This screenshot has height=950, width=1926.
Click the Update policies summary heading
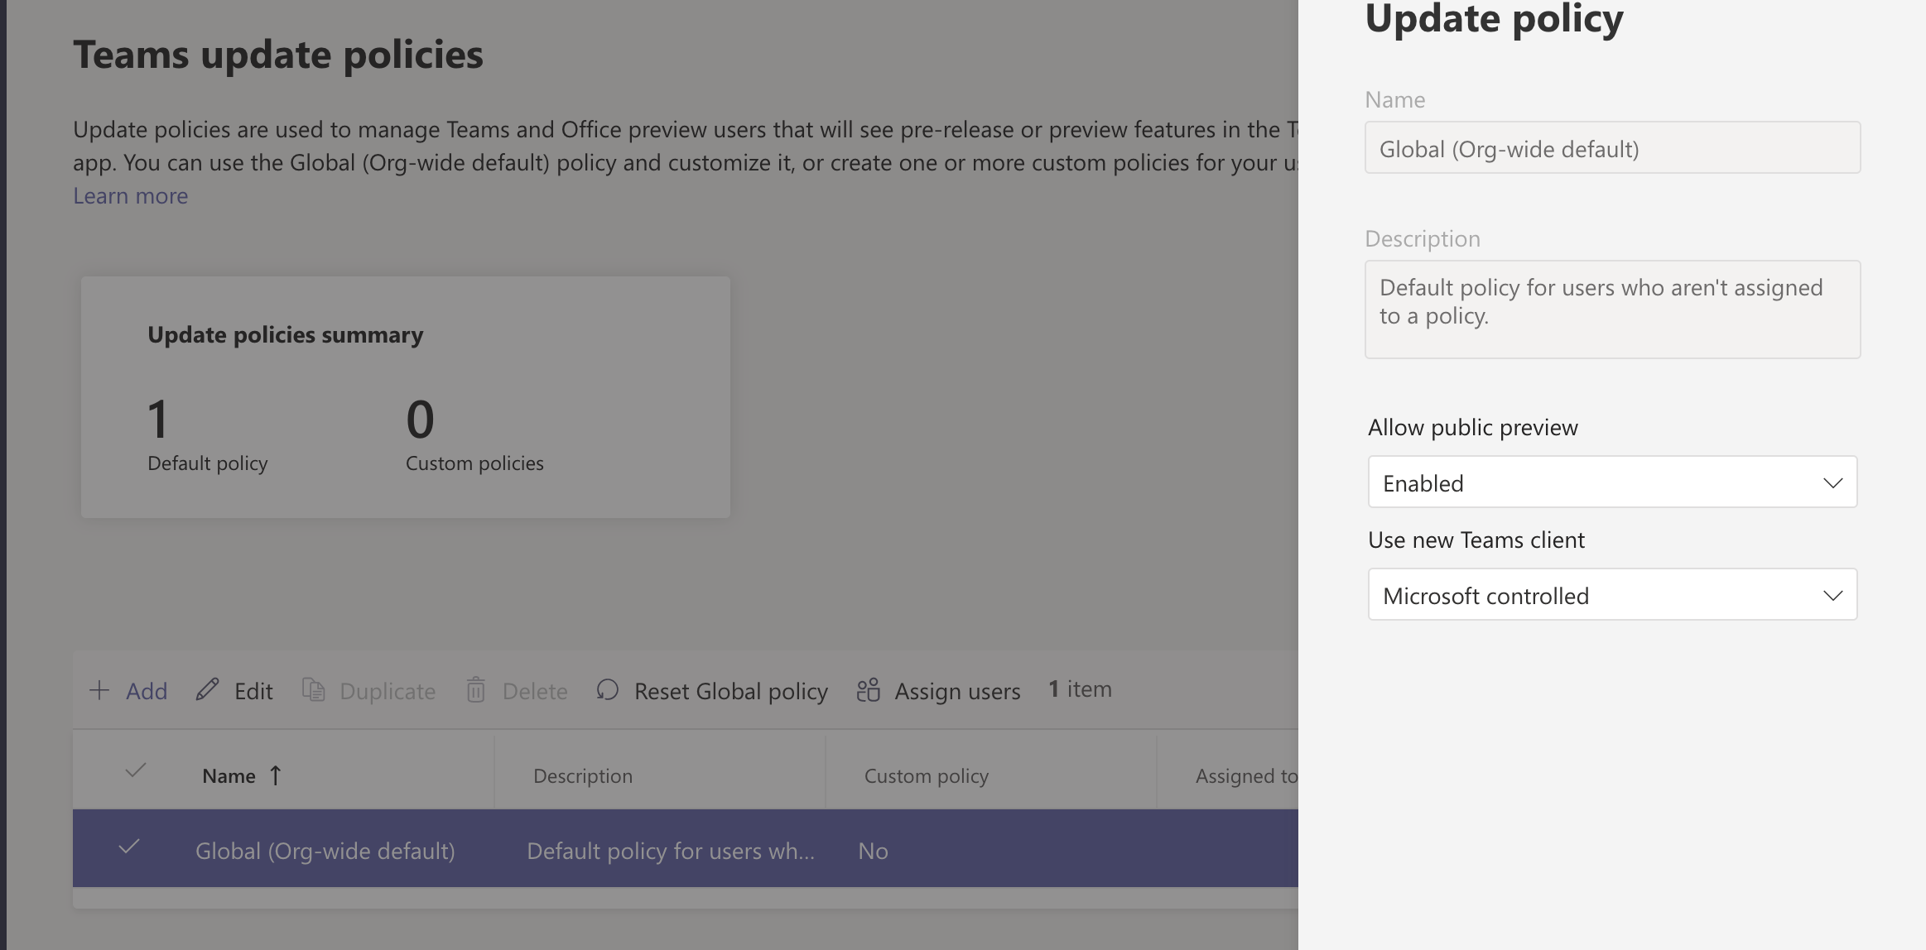(x=285, y=335)
